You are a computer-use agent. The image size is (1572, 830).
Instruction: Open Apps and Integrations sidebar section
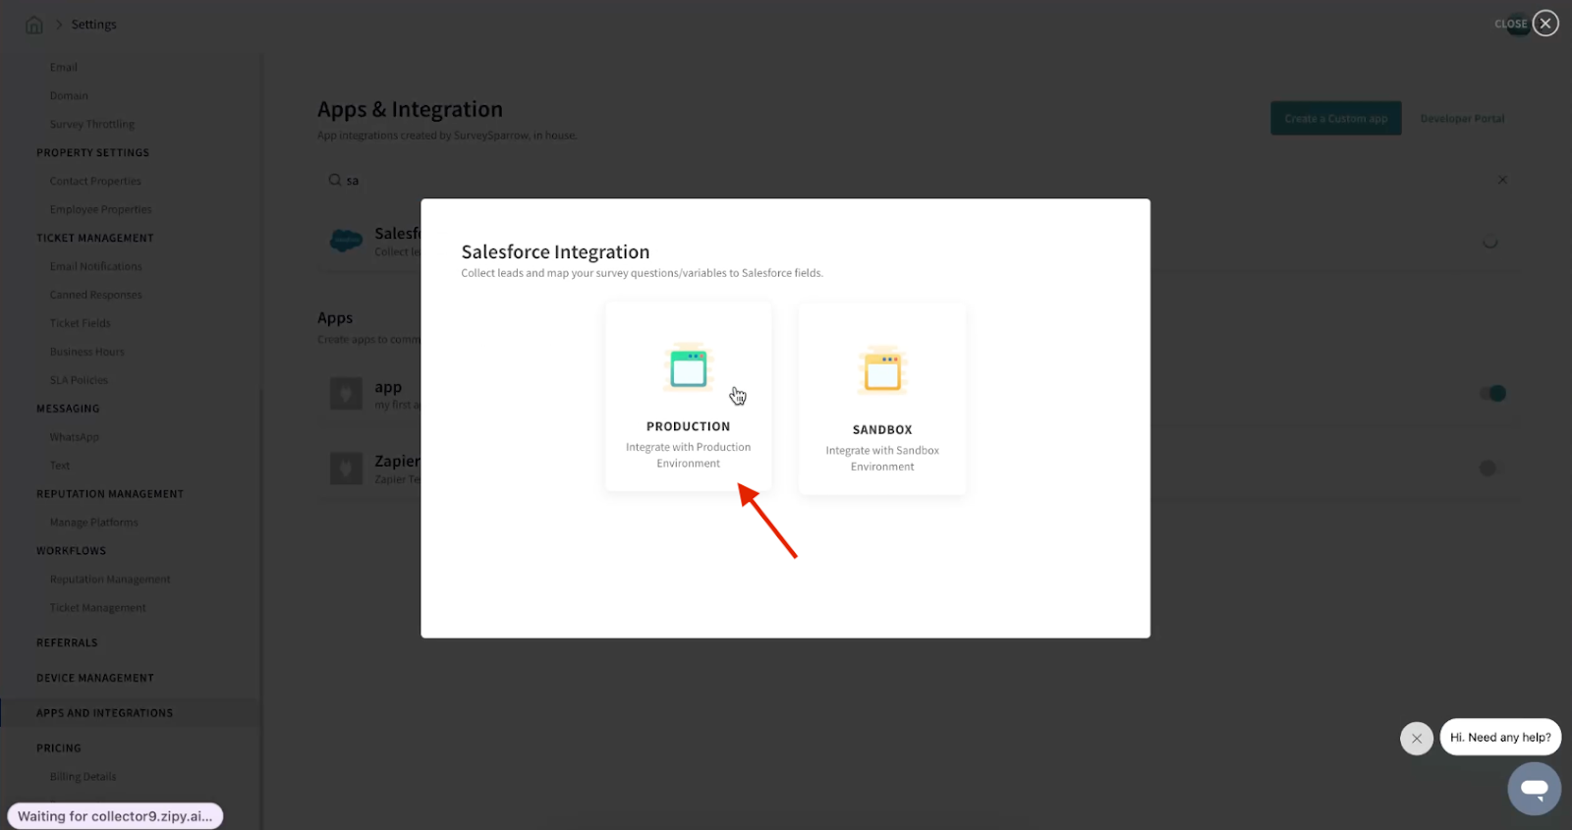(104, 713)
